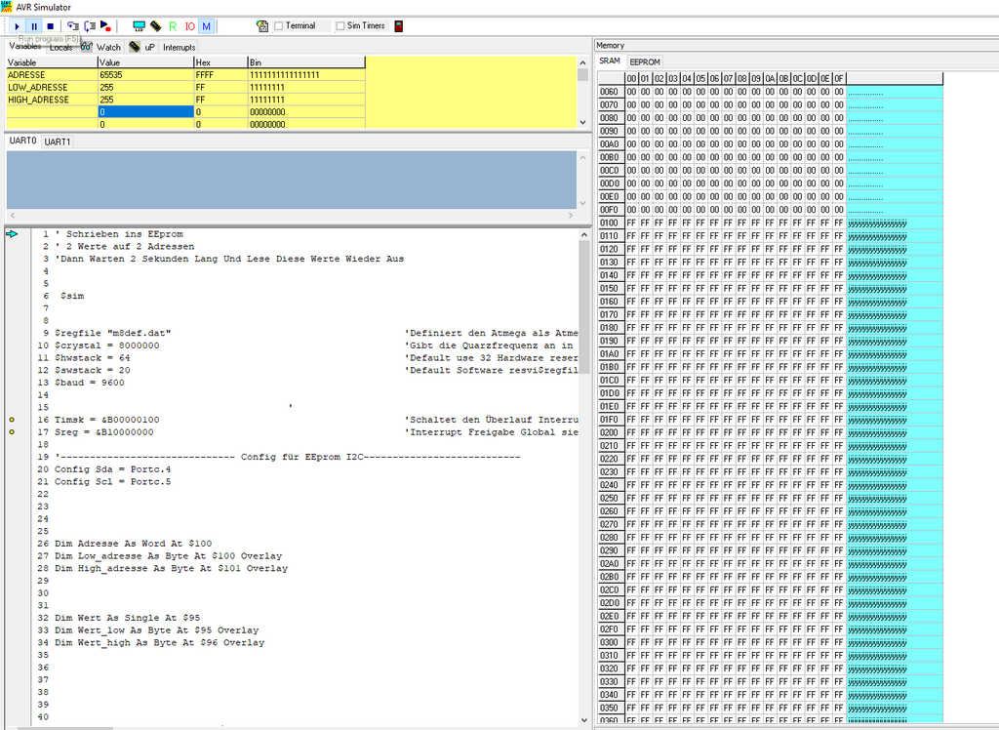The image size is (999, 730).
Task: Click the Value column header
Action: click(146, 62)
